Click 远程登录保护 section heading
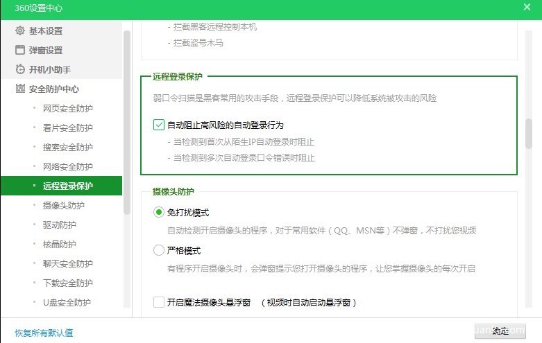 (x=178, y=76)
